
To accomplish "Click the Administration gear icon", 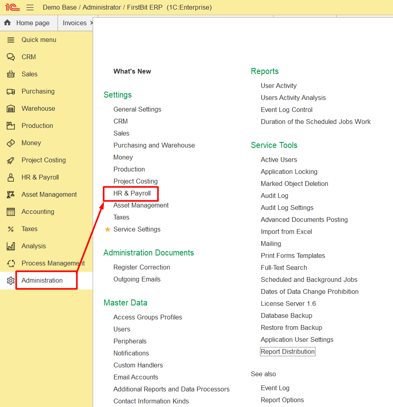I will click(11, 281).
